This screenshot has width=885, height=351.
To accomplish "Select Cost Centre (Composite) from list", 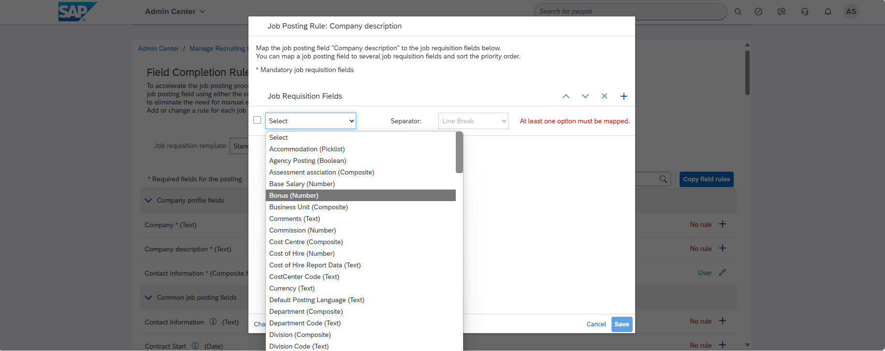I will pyautogui.click(x=361, y=242).
